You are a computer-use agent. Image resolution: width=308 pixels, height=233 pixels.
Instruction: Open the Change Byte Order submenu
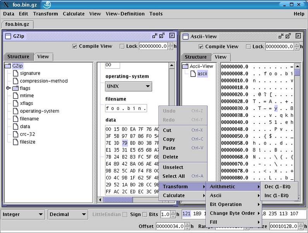[x=234, y=213]
